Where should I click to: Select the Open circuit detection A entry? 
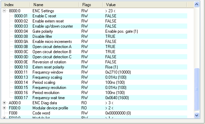point(100,47)
